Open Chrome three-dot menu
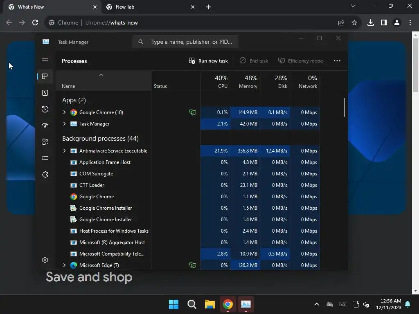Screen dimensions: 419x314 pos(410,23)
